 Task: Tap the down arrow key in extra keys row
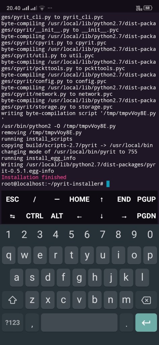coord(102,216)
